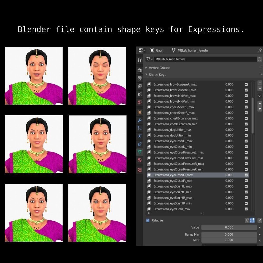Open the Object Data mesh tab
Viewport: 263px width, 263px height.
coord(140,152)
